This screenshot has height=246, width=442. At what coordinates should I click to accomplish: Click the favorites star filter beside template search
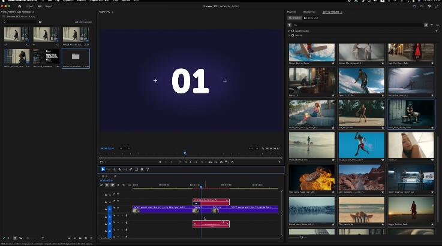tap(426, 25)
